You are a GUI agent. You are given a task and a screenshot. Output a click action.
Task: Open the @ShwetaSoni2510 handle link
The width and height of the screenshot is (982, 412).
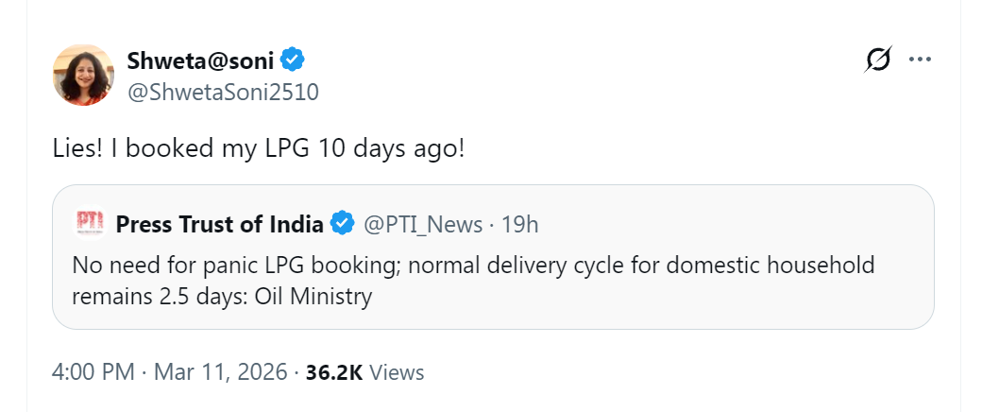coord(223,92)
